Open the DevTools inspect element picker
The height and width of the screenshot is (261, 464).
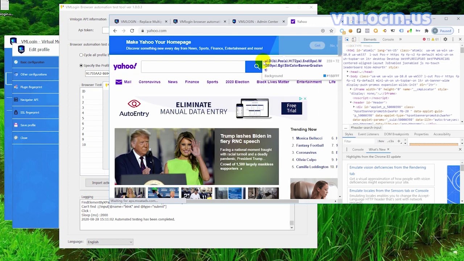point(347,39)
